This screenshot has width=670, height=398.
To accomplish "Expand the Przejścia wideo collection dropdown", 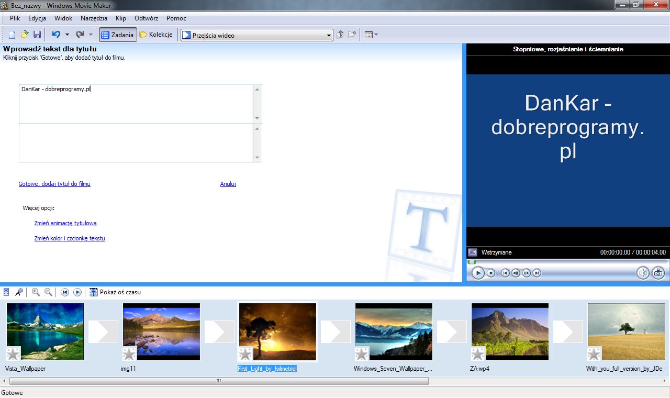I will [x=329, y=36].
